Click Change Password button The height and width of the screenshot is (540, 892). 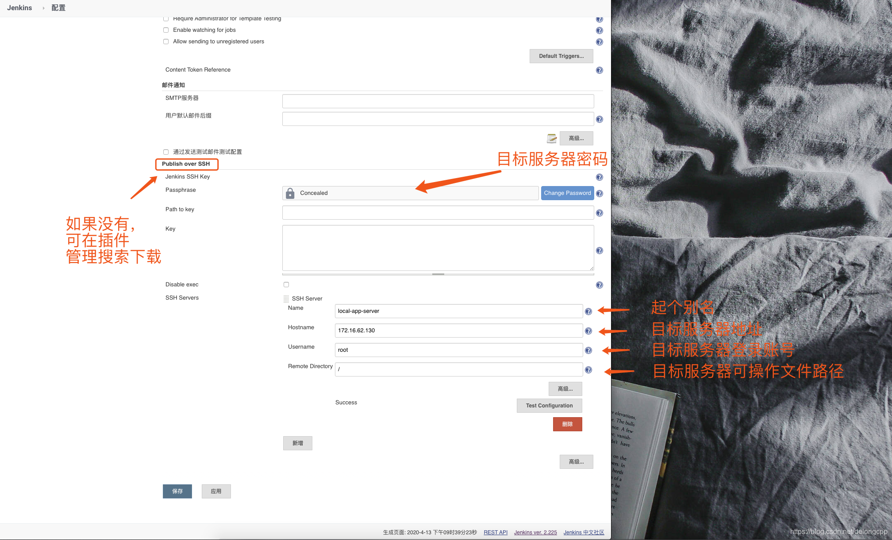[567, 193]
